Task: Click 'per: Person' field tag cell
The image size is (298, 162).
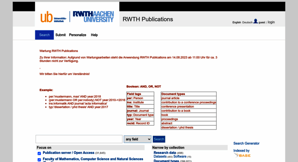Action: coord(140,98)
